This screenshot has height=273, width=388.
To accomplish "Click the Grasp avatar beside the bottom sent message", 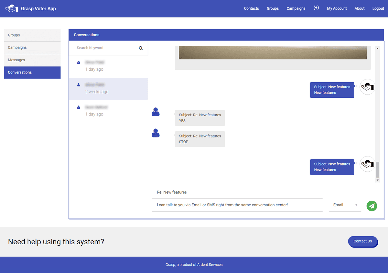I will click(x=367, y=164).
